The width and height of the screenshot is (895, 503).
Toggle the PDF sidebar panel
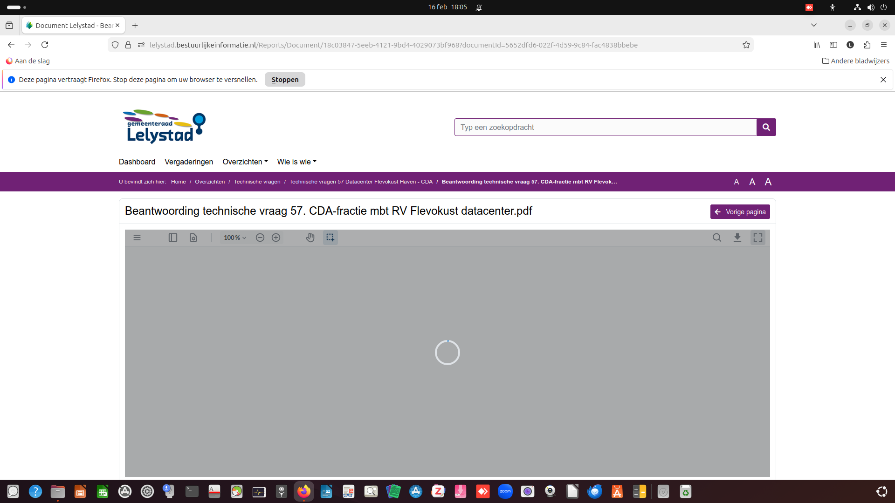172,238
